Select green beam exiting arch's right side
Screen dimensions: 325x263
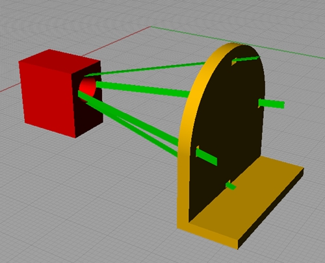coord(271,103)
